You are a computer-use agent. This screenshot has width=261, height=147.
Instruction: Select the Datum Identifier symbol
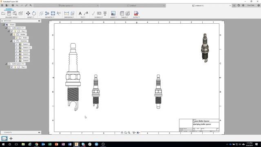[x=105, y=13]
